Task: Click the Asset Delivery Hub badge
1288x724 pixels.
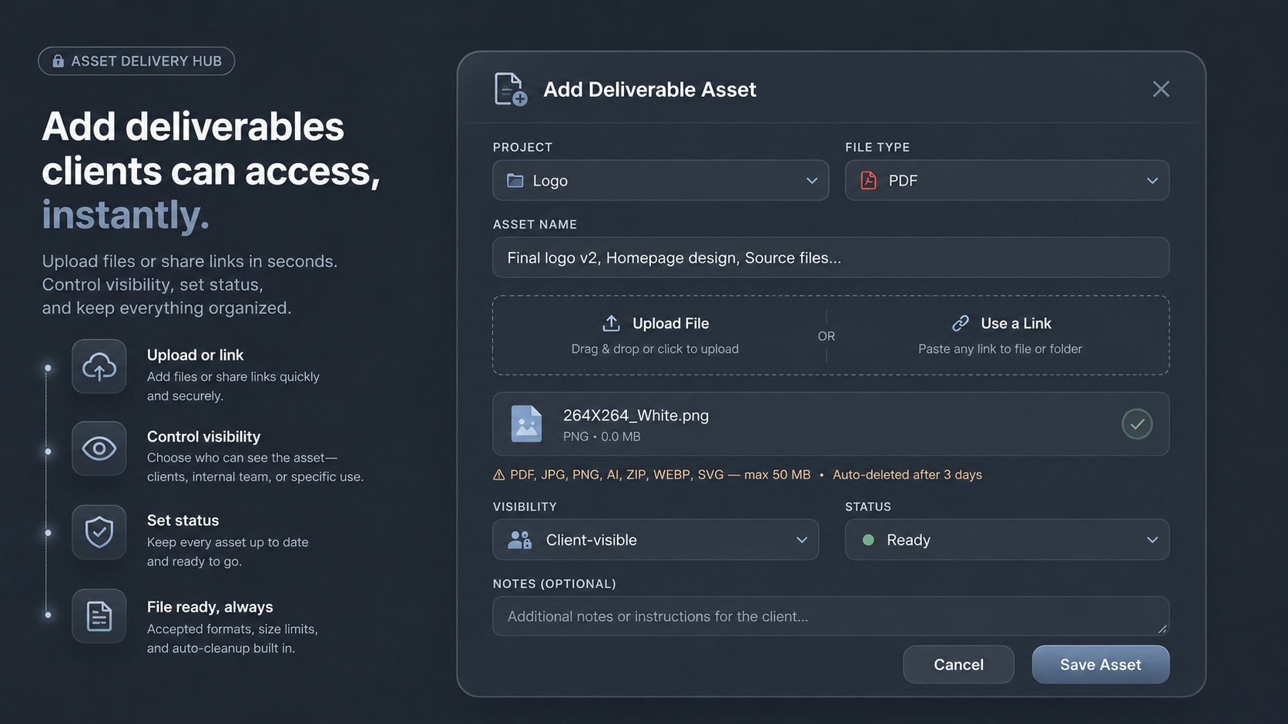Action: click(x=136, y=61)
